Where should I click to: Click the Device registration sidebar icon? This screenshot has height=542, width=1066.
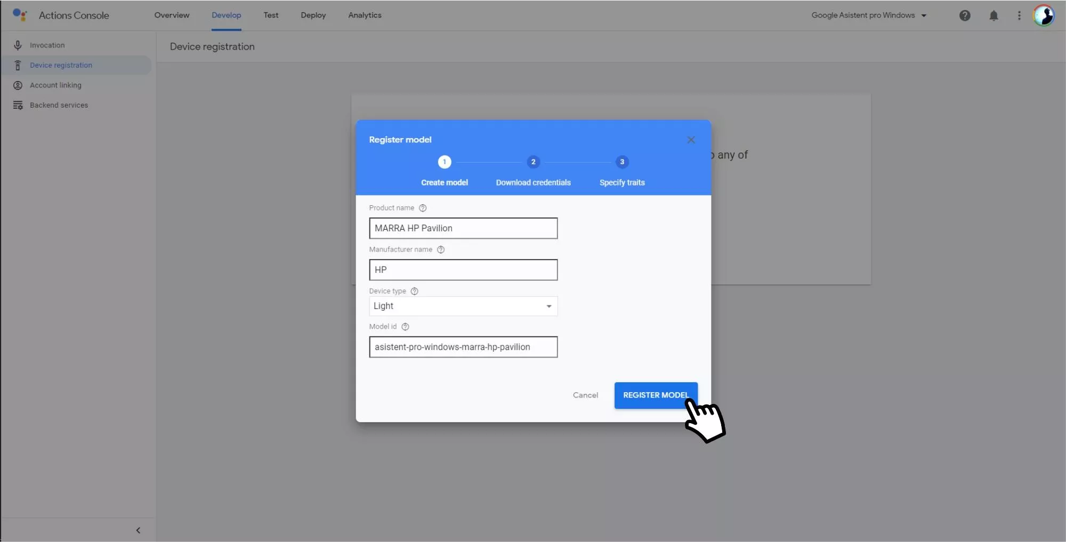[x=18, y=65]
